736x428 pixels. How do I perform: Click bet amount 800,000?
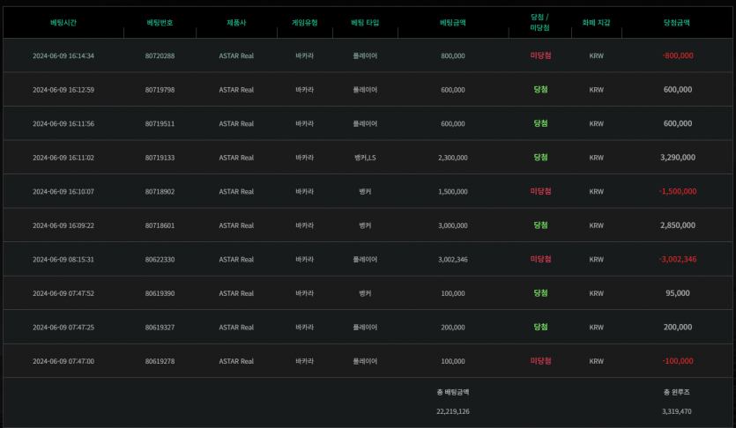(x=453, y=55)
